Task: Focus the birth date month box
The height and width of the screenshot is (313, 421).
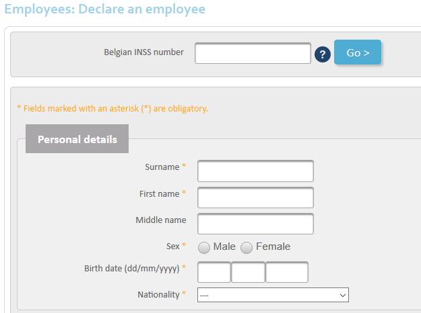Action: pos(248,272)
